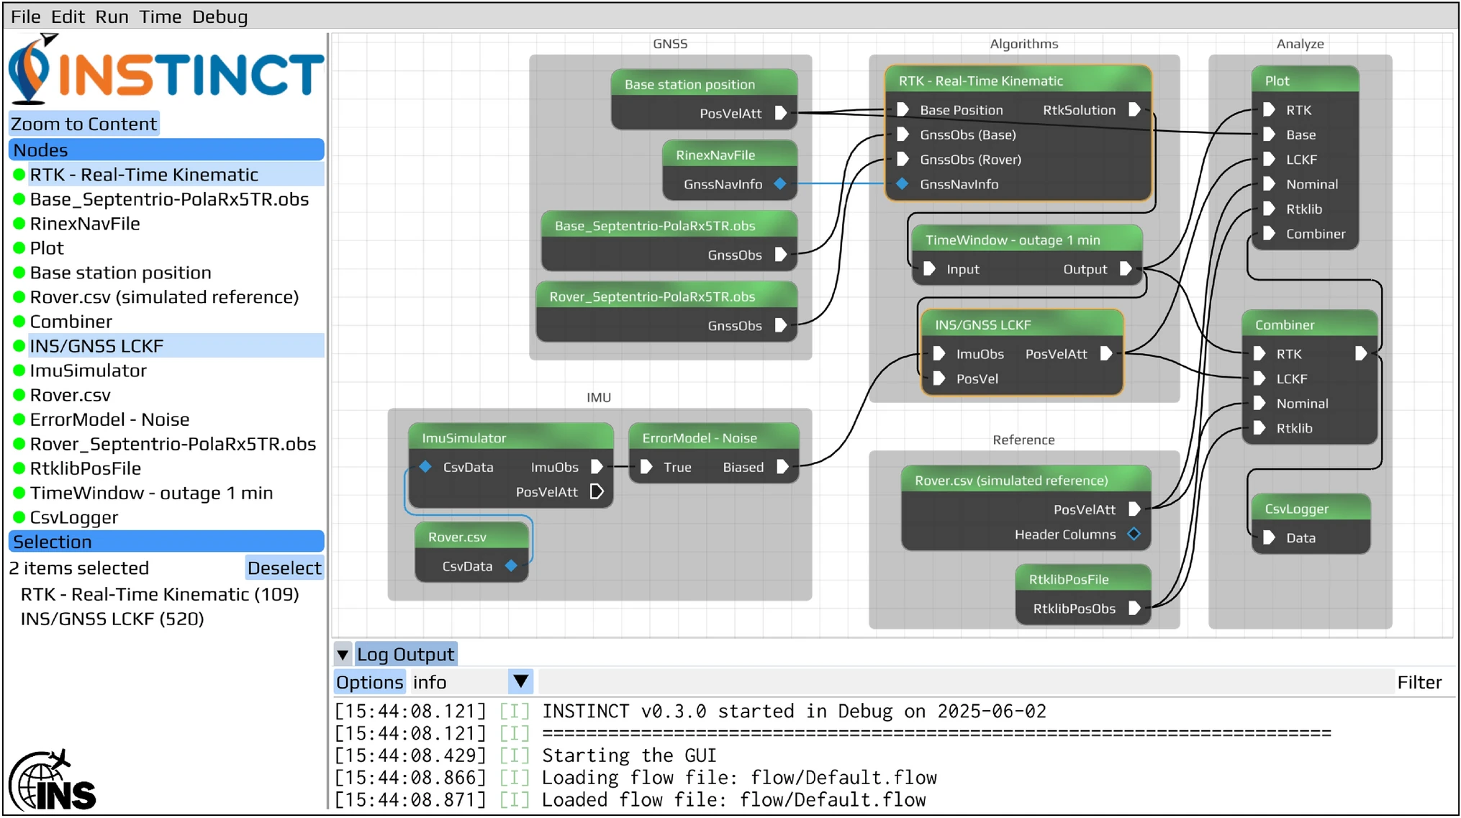The height and width of the screenshot is (818, 1461).
Task: Click RTK - Real-Time Kinematic (109) selection entry
Action: (160, 594)
